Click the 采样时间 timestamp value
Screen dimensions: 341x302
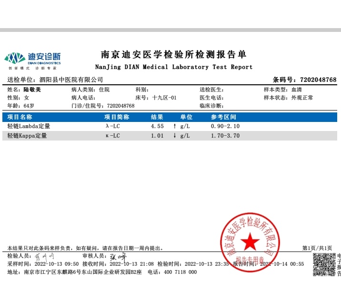click(x=55, y=263)
